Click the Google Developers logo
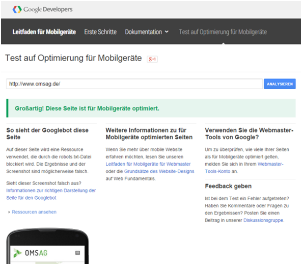Screen dimensions: 302x265 pyautogui.click(x=42, y=9)
